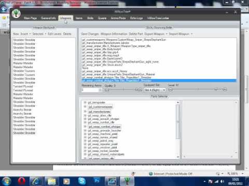Expand the gd_weap_grenade_launcher node
This screenshot has height=186, width=249.
pos(85,131)
